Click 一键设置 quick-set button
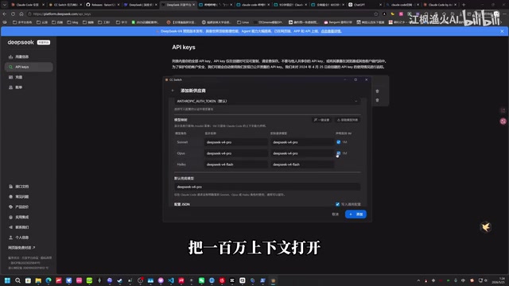 321,120
